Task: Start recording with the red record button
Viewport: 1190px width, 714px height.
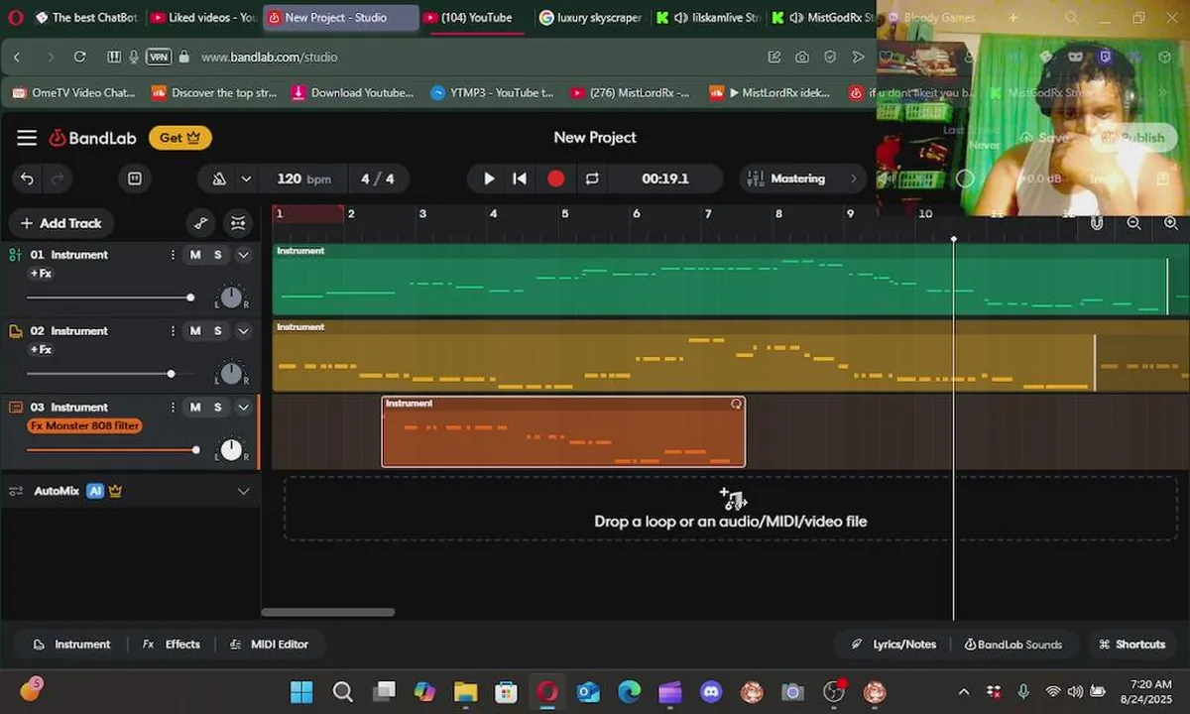Action: [555, 178]
